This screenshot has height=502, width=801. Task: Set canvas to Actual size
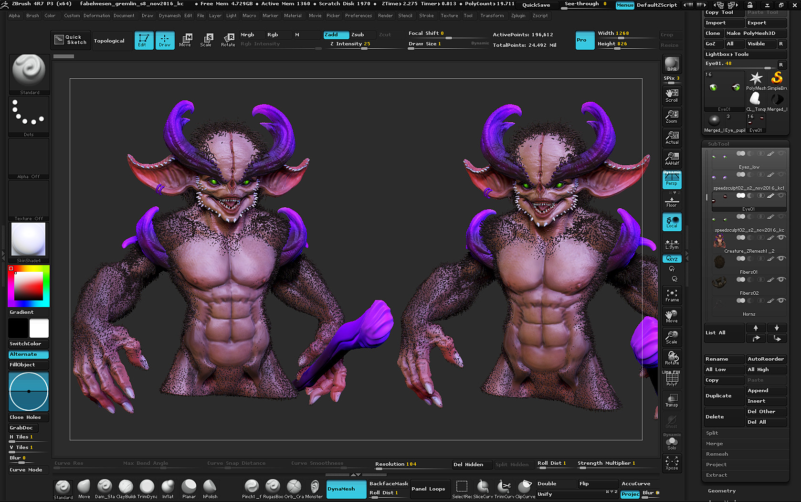pyautogui.click(x=672, y=138)
